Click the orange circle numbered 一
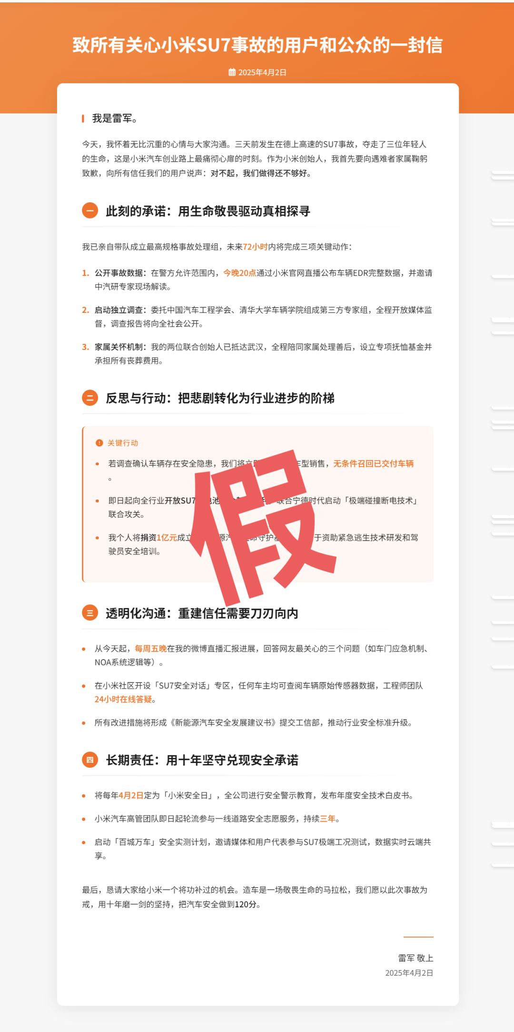The width and height of the screenshot is (514, 1032). pos(90,210)
